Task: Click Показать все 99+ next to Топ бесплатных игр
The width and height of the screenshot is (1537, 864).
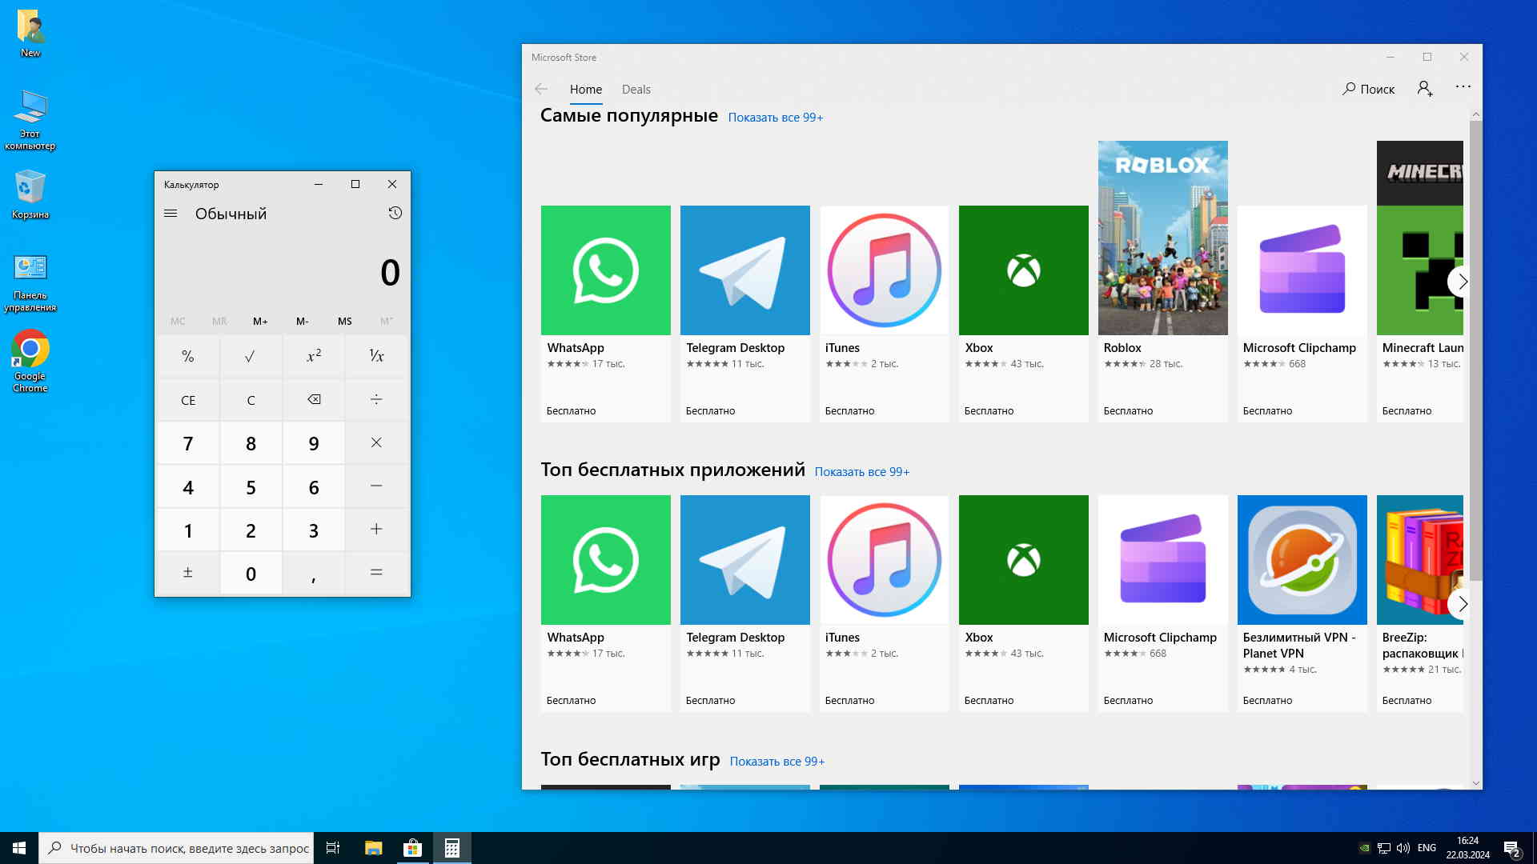Action: pos(777,762)
